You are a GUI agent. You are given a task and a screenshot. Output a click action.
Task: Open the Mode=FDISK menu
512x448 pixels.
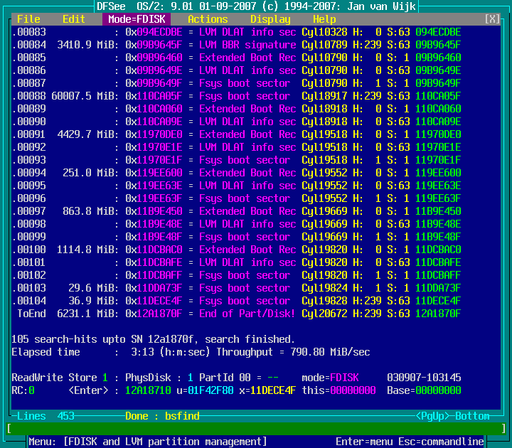point(137,19)
